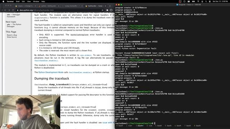
Task: Click the date and time in menu bar
Action: click(220, 1)
